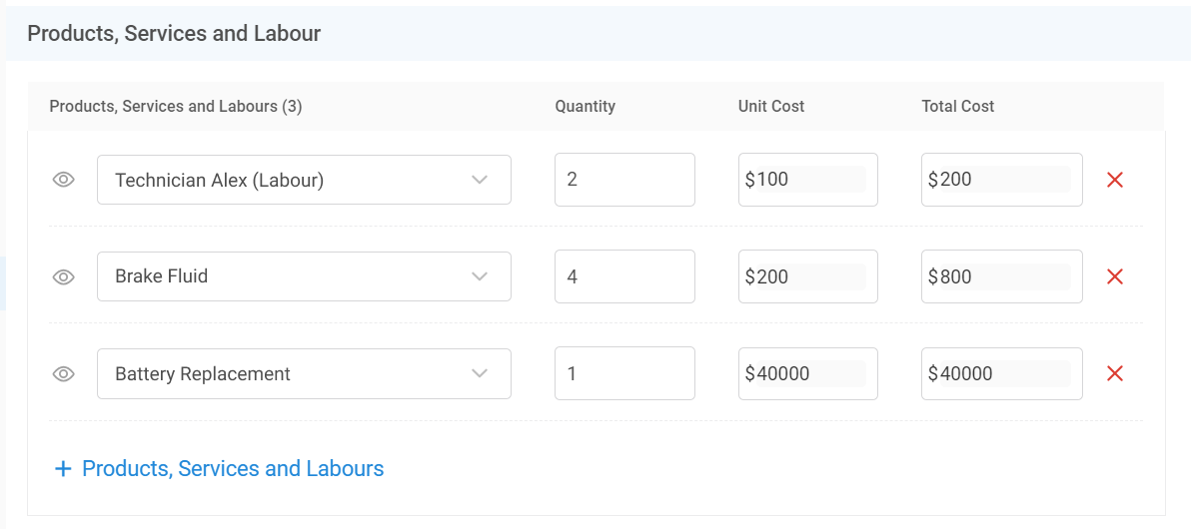Click the Products, Services and Labour section header
Image resolution: width=1191 pixels, height=529 pixels.
coord(174,33)
